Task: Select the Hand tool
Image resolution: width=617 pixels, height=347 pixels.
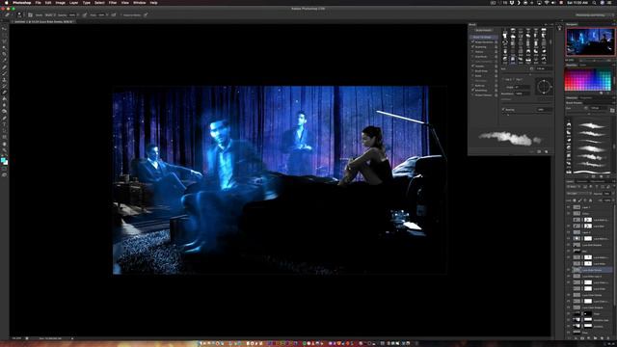Action: pyautogui.click(x=4, y=144)
